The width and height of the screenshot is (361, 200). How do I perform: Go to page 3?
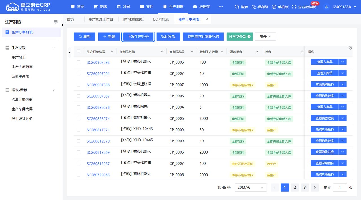click(305, 187)
